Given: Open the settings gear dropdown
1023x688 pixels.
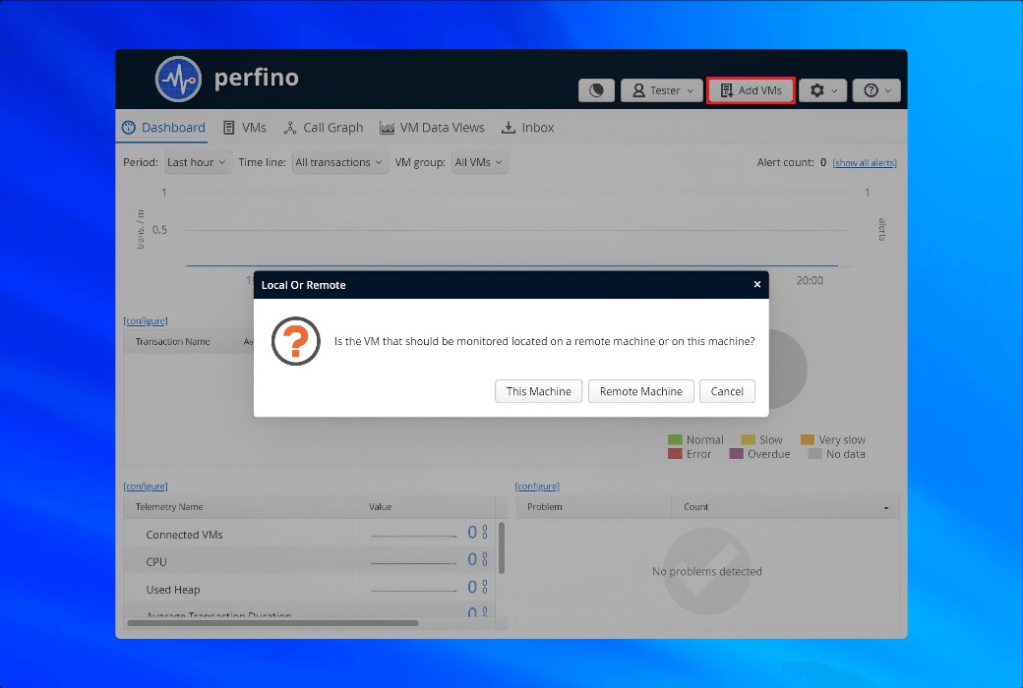Looking at the screenshot, I should [x=822, y=90].
